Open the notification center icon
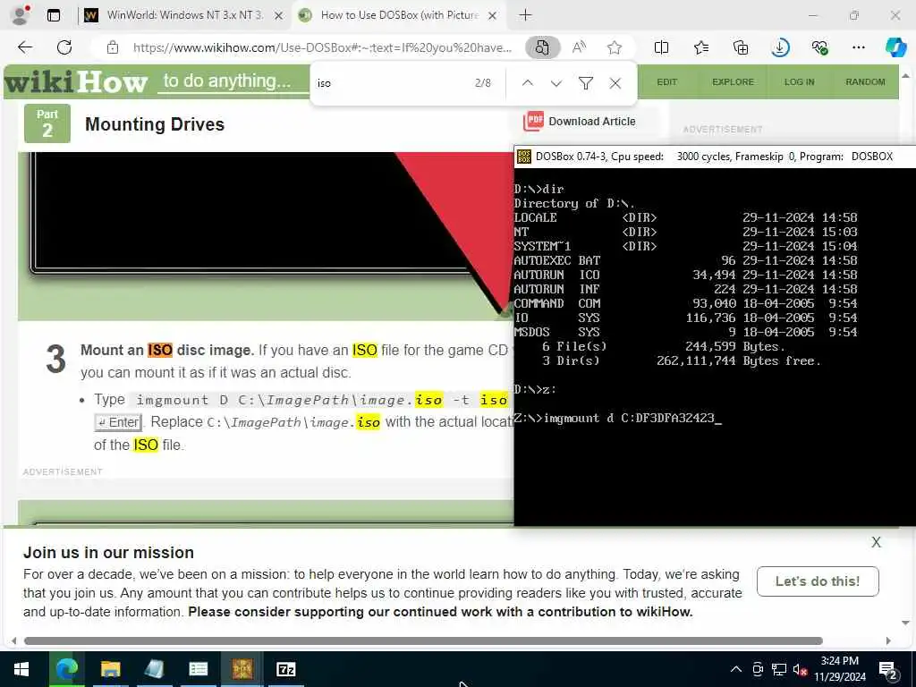 click(x=888, y=669)
